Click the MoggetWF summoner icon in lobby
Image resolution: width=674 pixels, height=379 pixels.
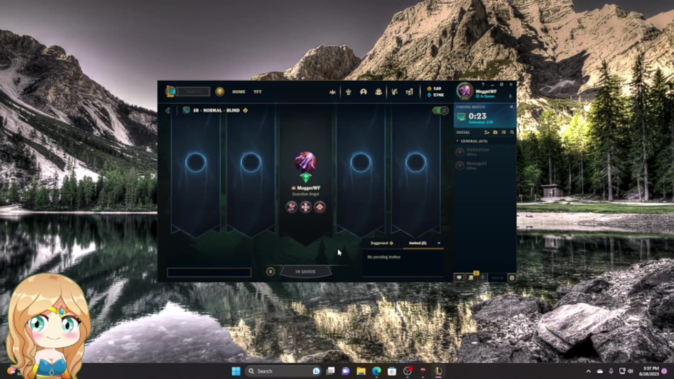point(305,161)
